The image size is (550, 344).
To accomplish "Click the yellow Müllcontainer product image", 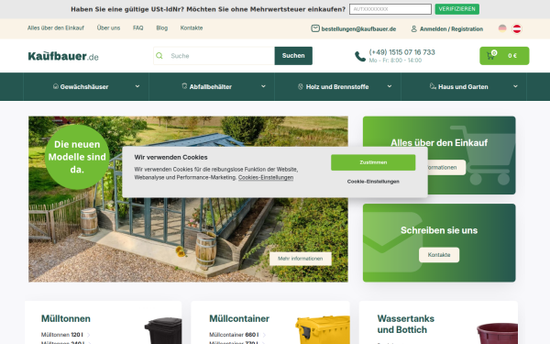I will pos(323,330).
